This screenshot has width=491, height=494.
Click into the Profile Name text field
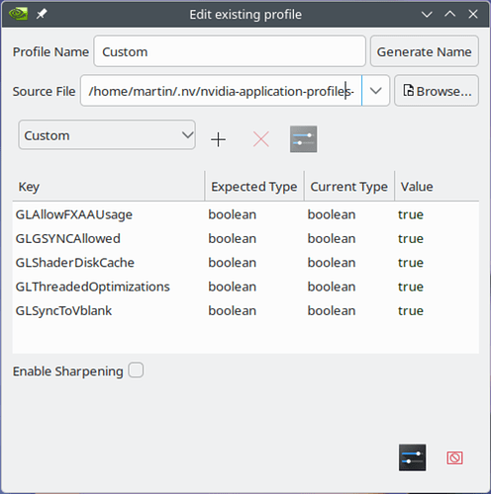click(230, 51)
